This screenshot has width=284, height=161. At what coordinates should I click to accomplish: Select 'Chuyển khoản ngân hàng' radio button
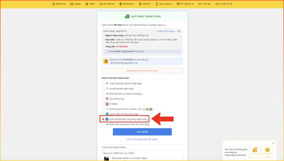pyautogui.click(x=103, y=88)
